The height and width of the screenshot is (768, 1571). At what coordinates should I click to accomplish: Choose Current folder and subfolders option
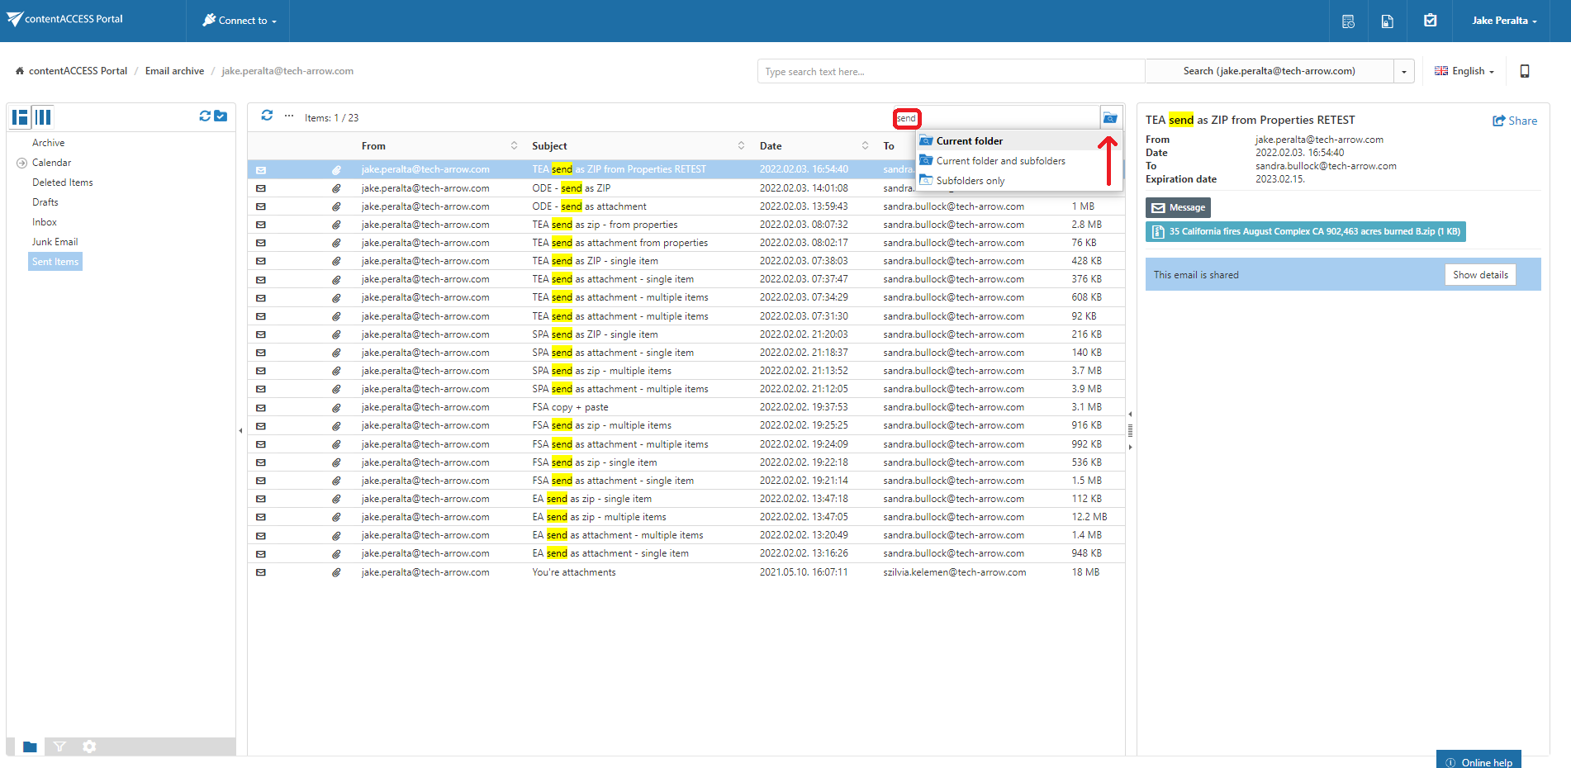point(1000,161)
